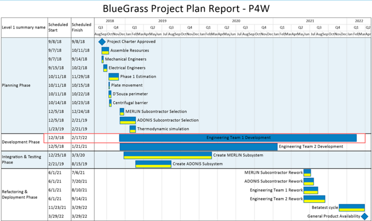Viewport: 372px width, 221px height.
Task: Click the Level 1 summary name column header
Action: 24,27
